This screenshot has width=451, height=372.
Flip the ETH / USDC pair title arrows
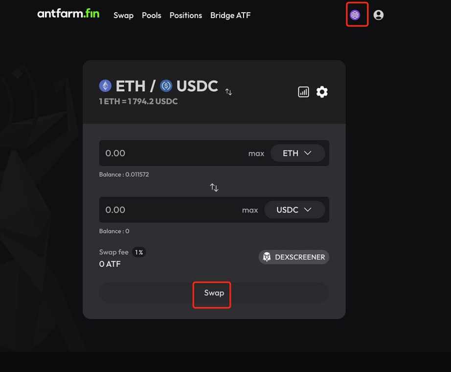[228, 92]
